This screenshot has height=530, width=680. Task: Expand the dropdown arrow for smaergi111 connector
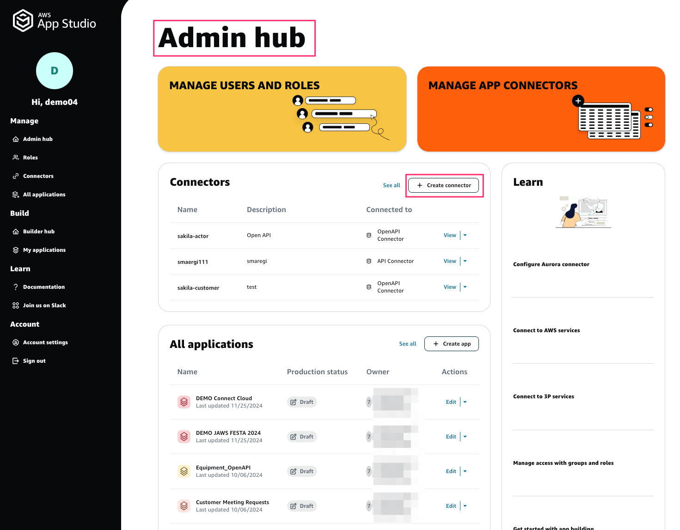click(x=465, y=261)
